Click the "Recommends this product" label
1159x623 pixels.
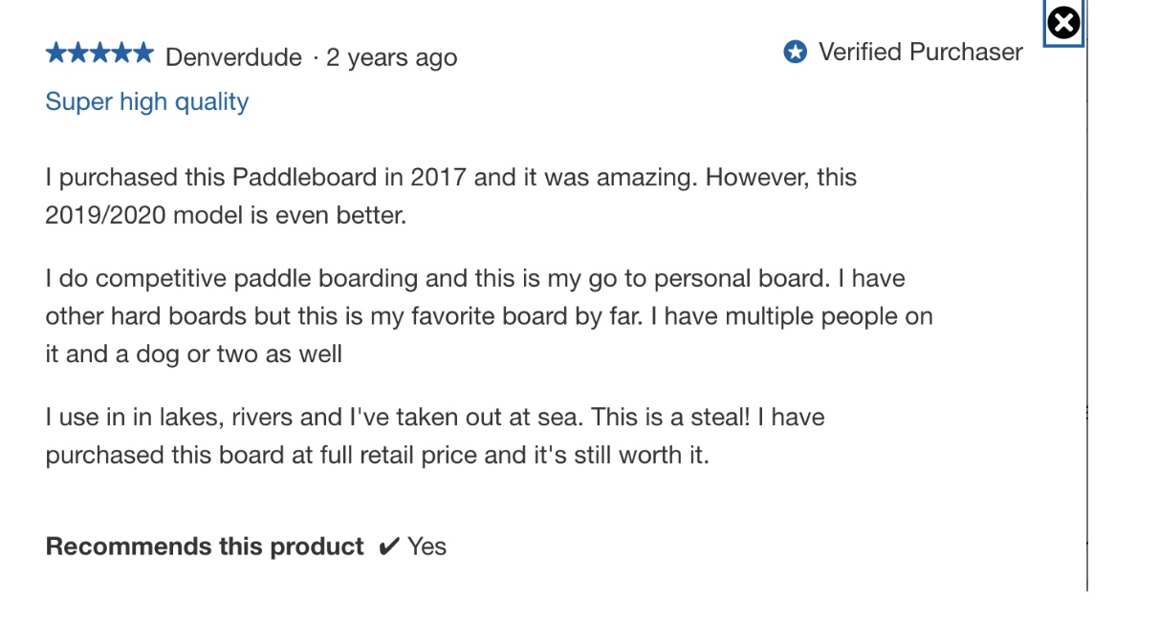(205, 547)
